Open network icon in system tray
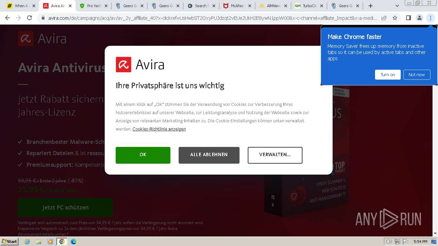438x246 pixels. (x=397, y=242)
